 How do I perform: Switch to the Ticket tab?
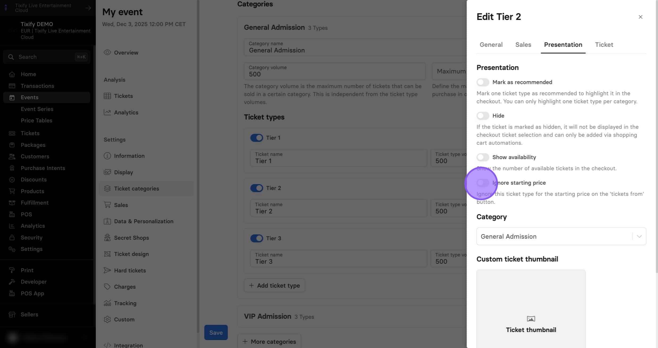click(x=604, y=45)
